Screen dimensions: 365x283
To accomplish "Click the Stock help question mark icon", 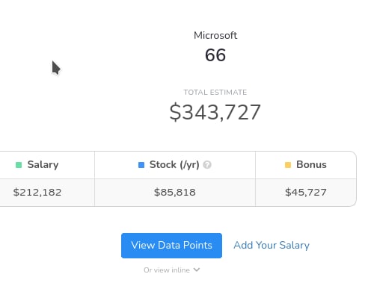I will tap(207, 165).
